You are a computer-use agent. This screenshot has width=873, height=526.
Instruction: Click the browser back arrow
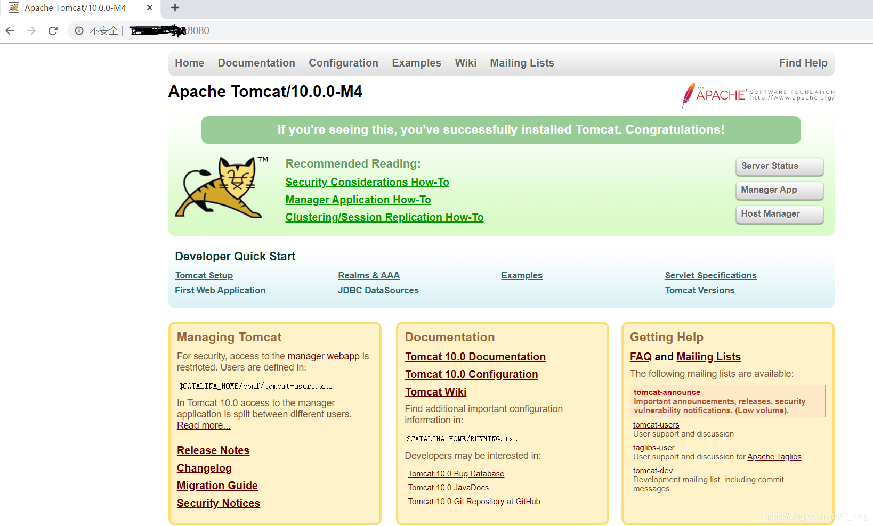10,31
